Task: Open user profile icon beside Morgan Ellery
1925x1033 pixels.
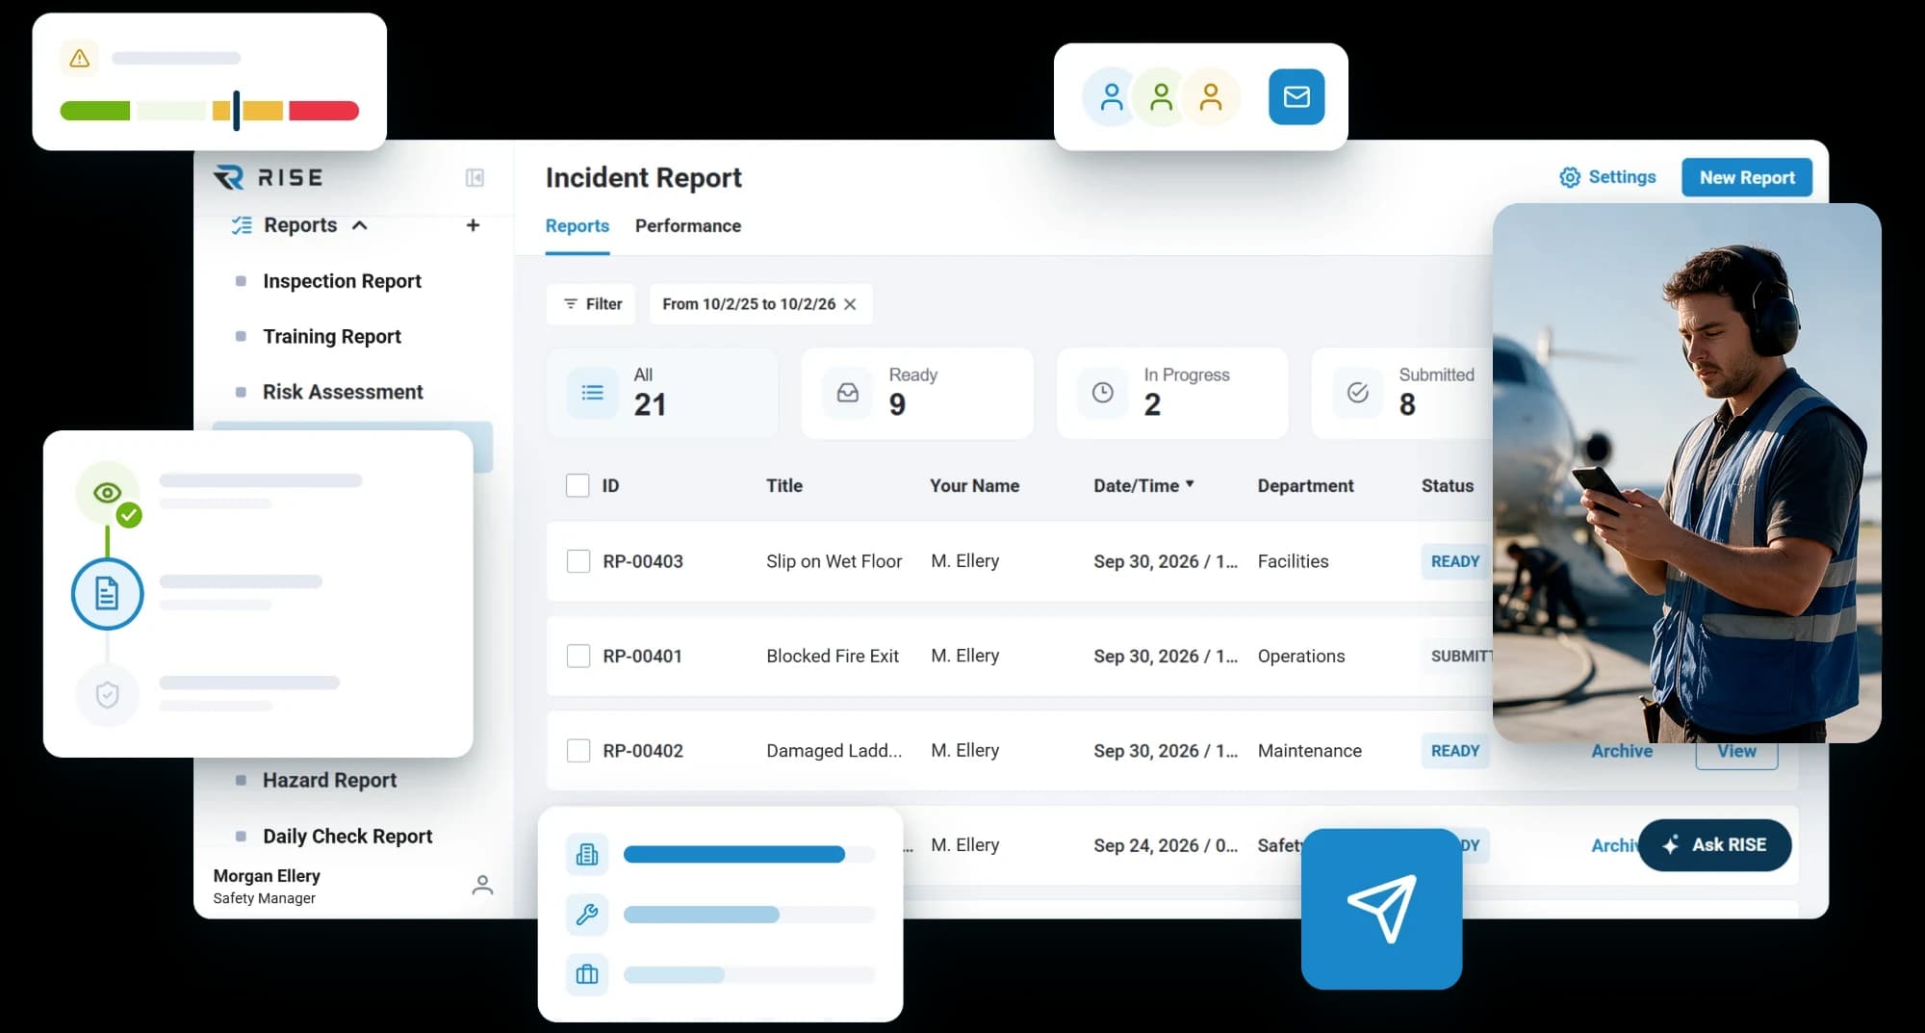Action: tap(482, 885)
